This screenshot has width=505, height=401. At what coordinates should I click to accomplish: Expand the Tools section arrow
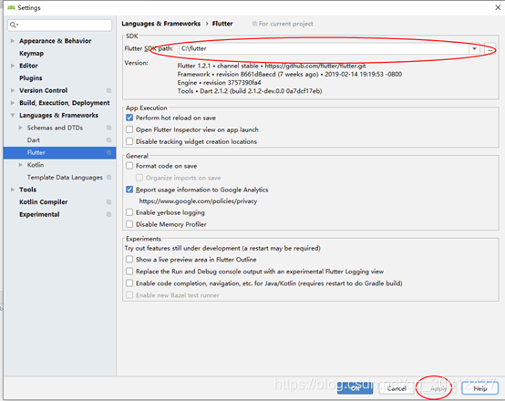coord(13,190)
